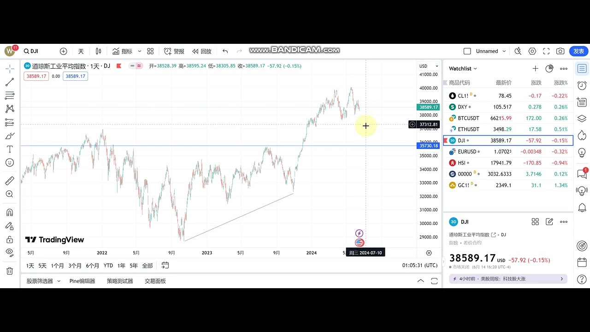
Task: Enter fullscreen mode
Action: coord(546,51)
